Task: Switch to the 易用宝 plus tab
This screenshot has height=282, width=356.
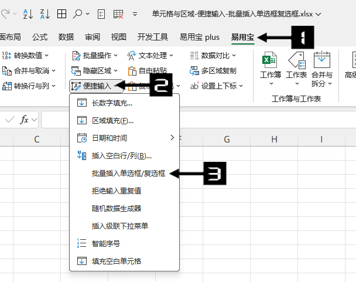Action: 199,37
